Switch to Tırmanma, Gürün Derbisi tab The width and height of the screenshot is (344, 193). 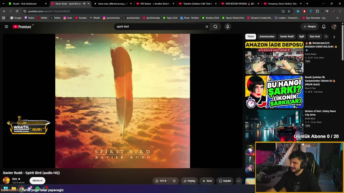click(283, 4)
